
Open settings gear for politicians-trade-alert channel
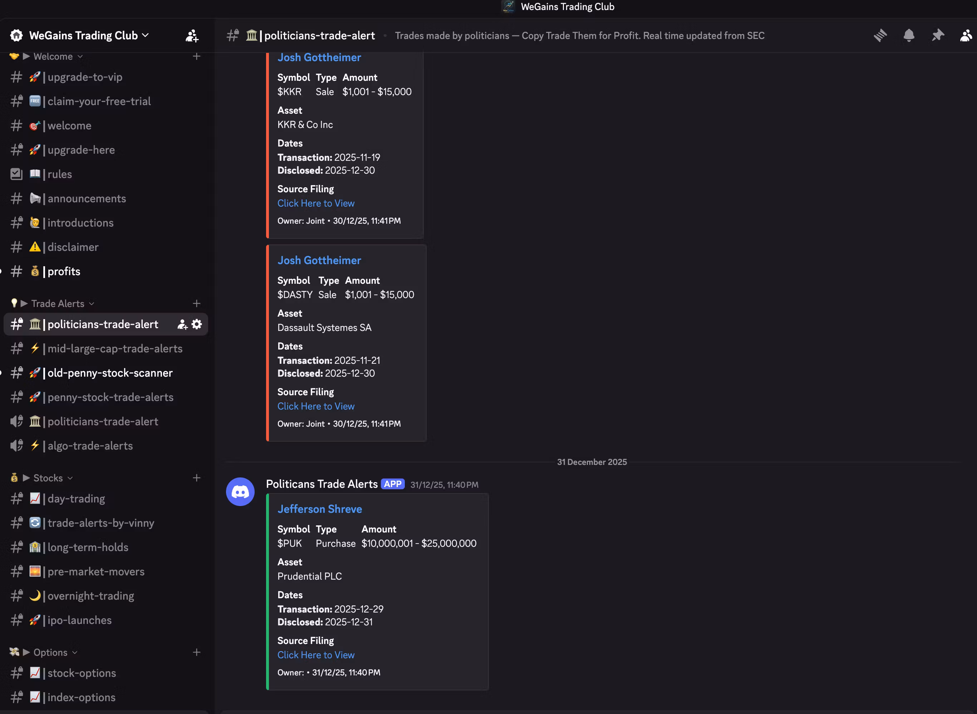pyautogui.click(x=197, y=324)
